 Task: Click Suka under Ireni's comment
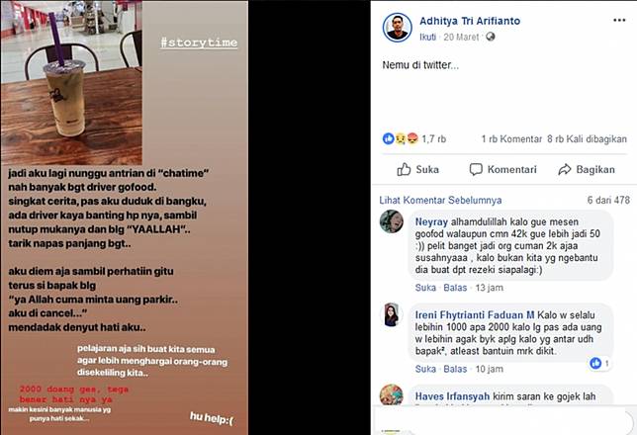(425, 369)
